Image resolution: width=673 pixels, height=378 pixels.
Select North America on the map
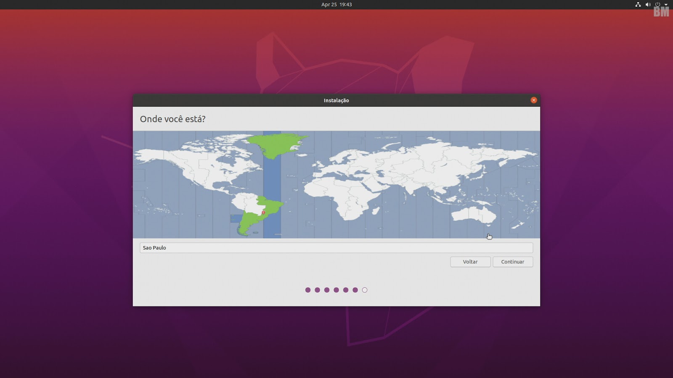click(x=189, y=164)
